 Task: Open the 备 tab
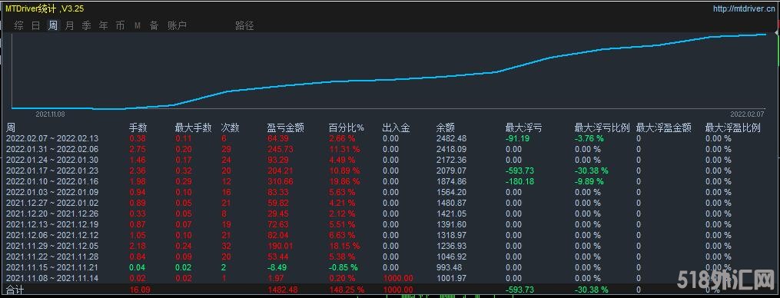pyautogui.click(x=154, y=25)
